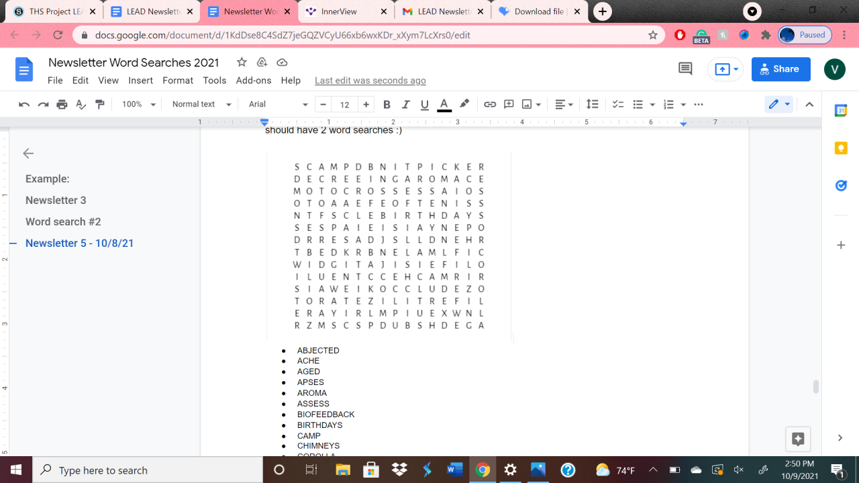This screenshot has width=859, height=483.
Task: Click Get add-ons plus icon
Action: coord(841,246)
